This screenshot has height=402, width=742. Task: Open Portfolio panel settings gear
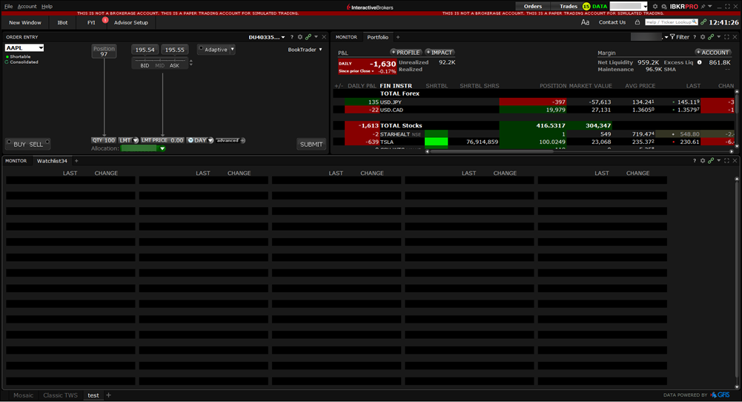click(703, 37)
